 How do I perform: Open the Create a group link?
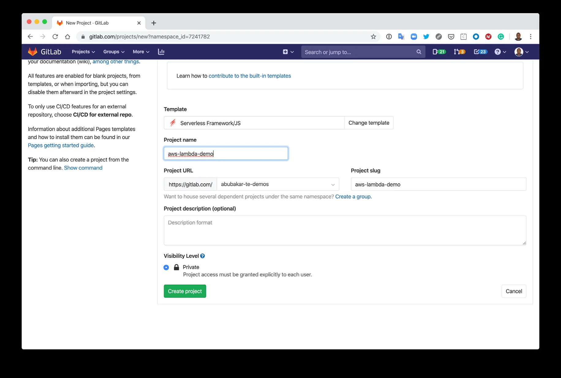point(353,196)
